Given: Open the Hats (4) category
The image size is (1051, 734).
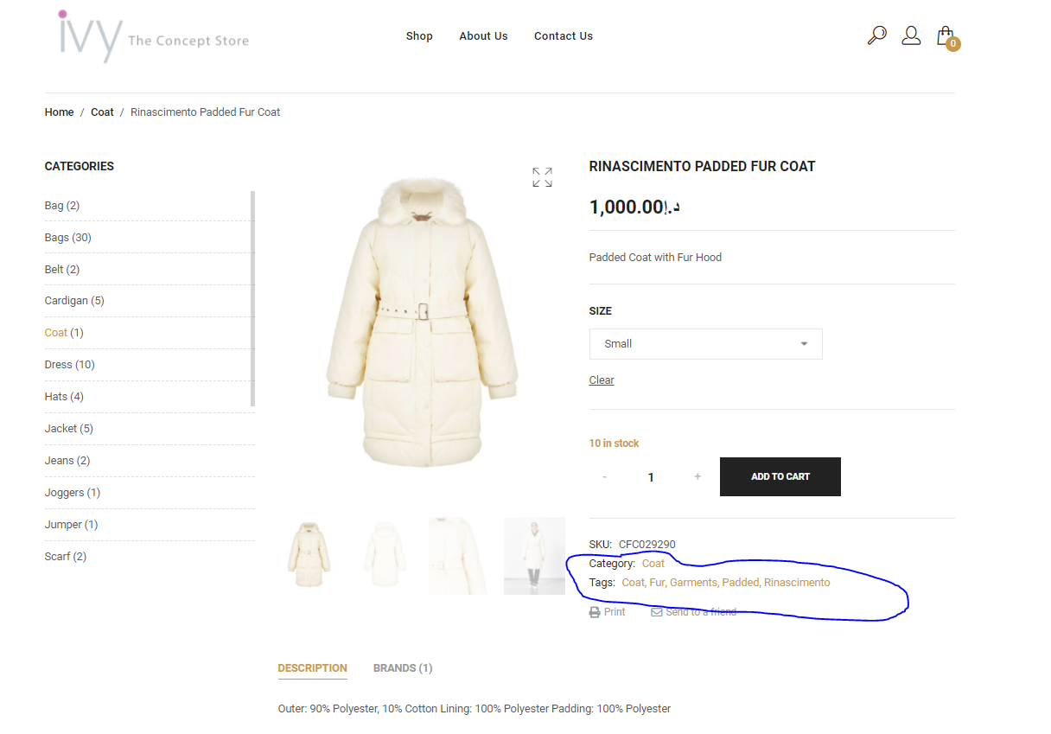Looking at the screenshot, I should coord(64,397).
